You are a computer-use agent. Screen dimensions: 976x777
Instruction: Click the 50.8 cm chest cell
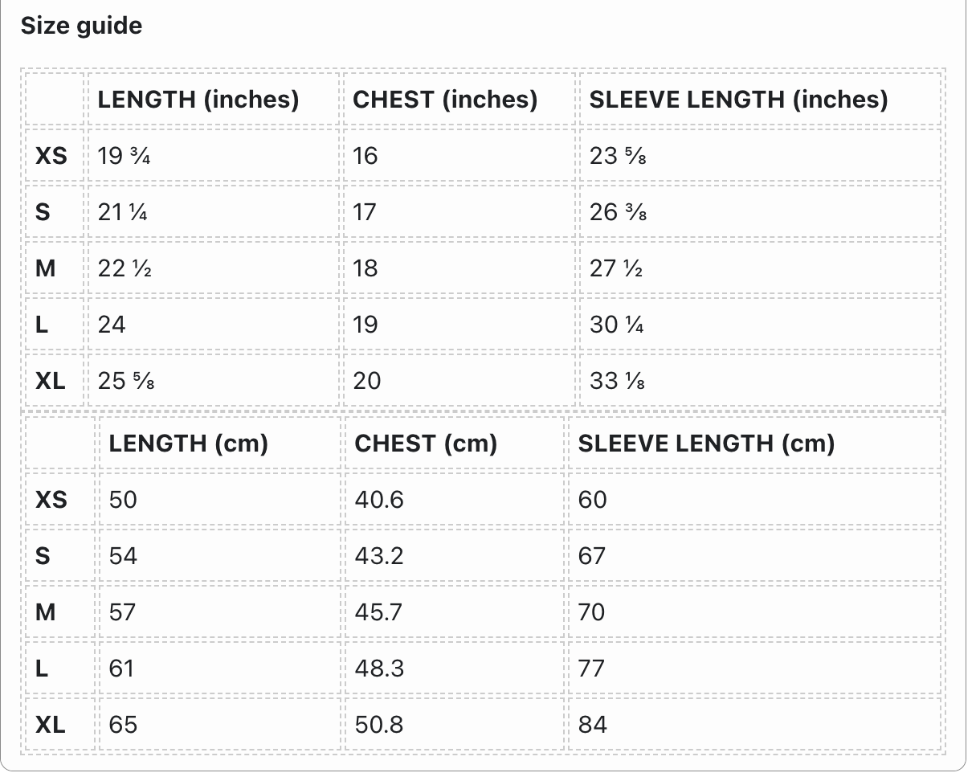pyautogui.click(x=379, y=725)
